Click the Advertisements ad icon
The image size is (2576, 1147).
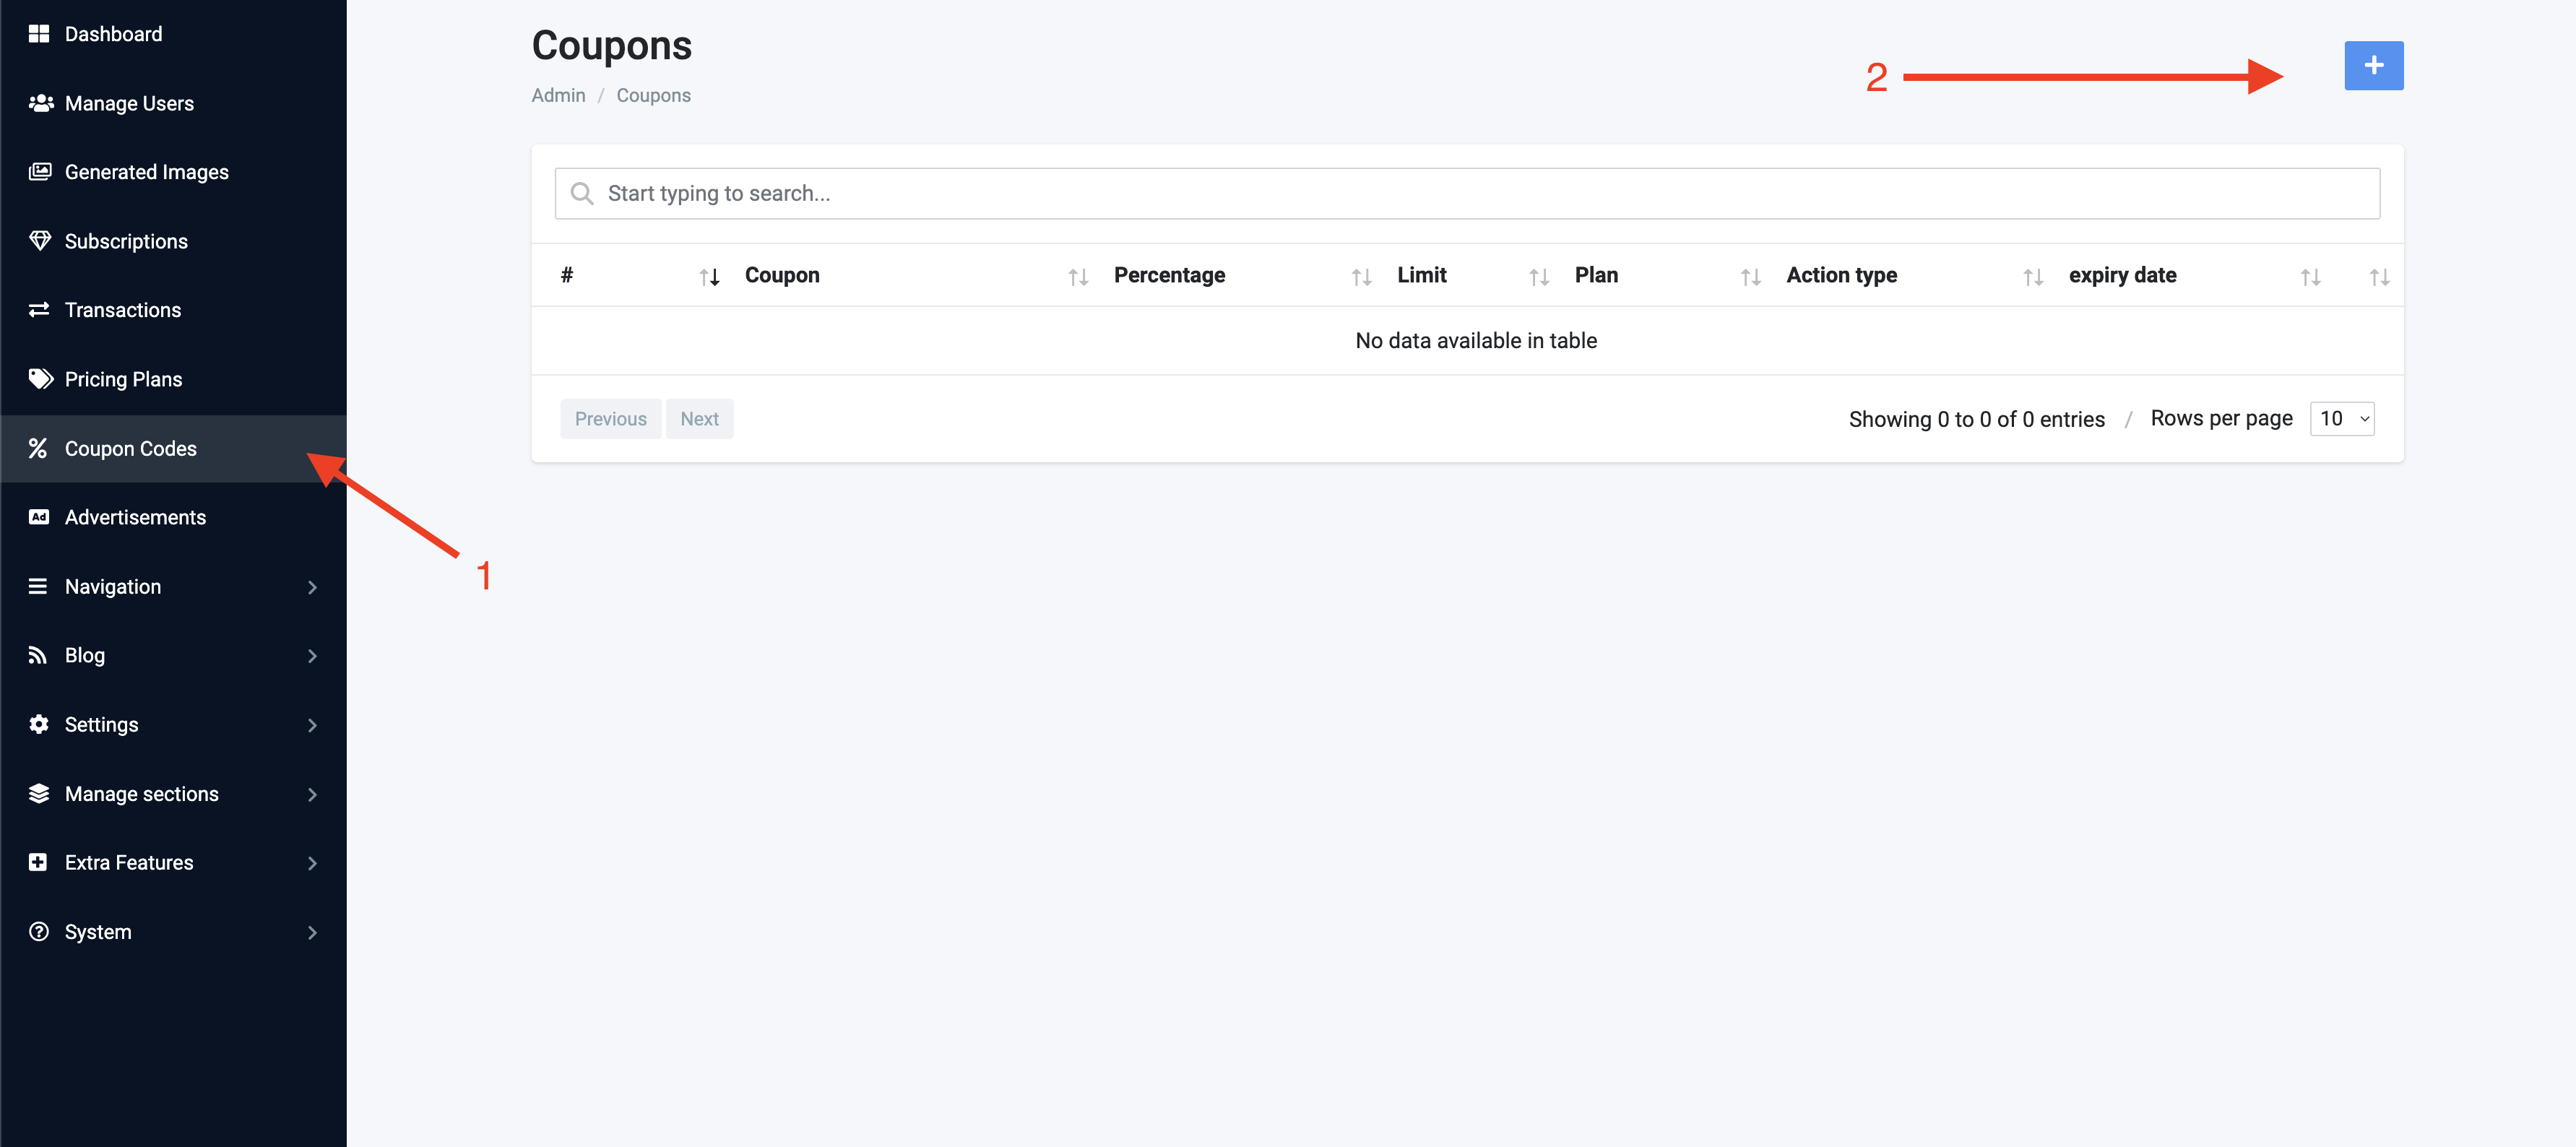(39, 517)
